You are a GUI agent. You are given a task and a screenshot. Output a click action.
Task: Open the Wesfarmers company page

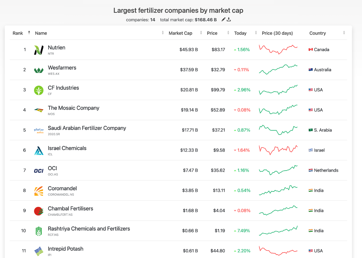(x=62, y=68)
